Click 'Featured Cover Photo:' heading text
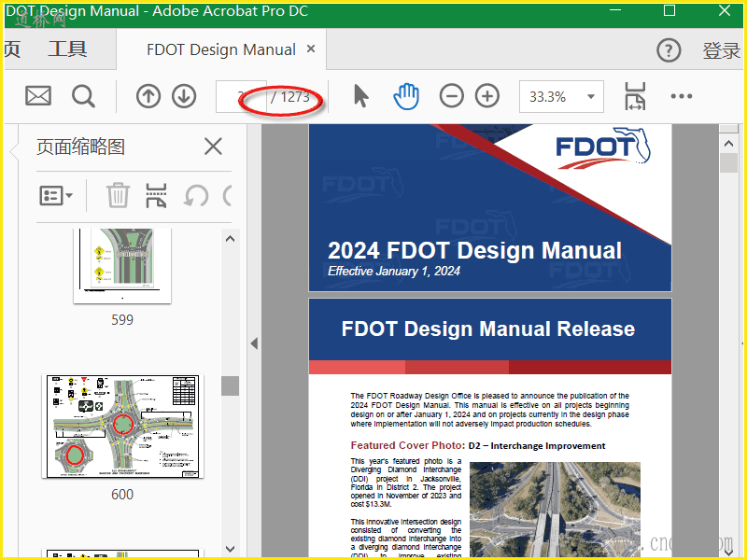This screenshot has height=560, width=747. point(408,445)
